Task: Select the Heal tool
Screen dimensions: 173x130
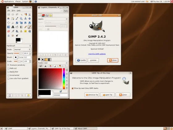Action: pos(25,31)
